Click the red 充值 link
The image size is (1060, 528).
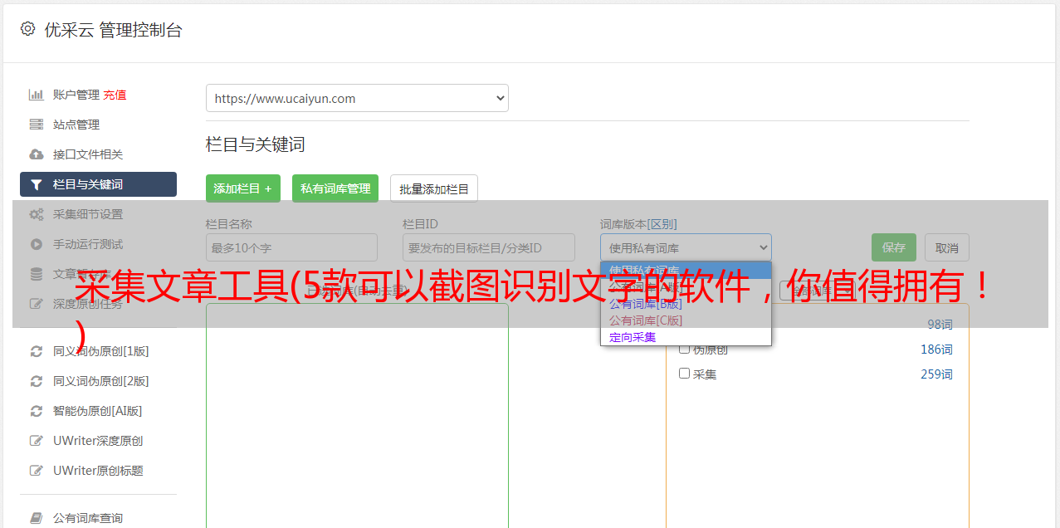[x=115, y=95]
